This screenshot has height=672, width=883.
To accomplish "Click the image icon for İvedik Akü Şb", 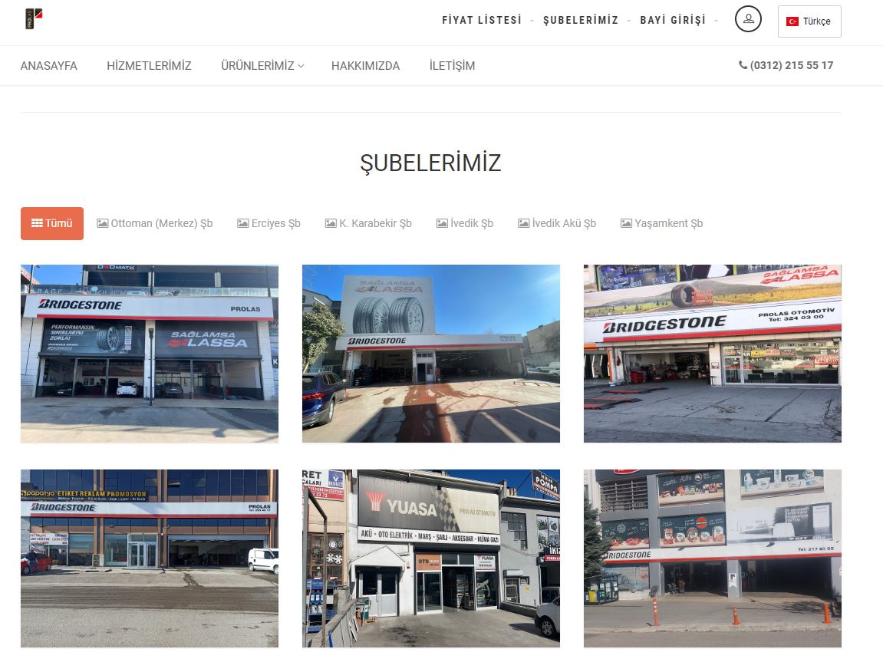I will point(523,223).
